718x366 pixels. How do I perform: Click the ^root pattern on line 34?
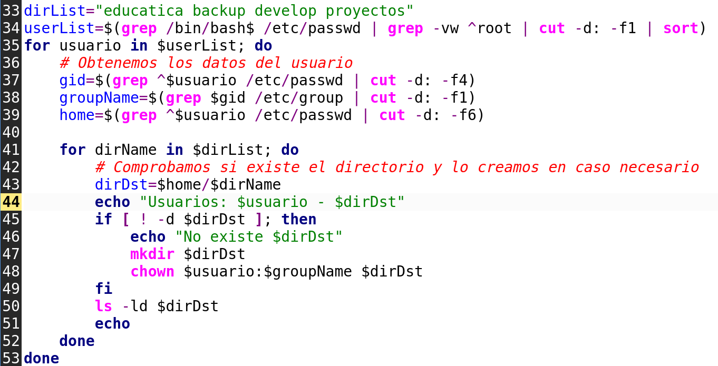(x=489, y=28)
